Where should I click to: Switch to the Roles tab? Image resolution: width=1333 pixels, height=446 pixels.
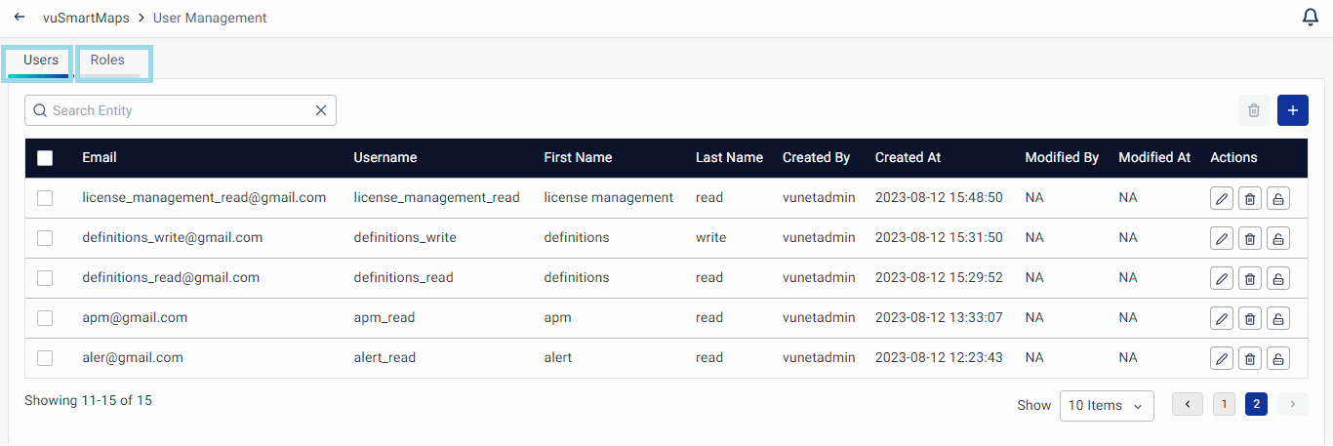tap(108, 61)
